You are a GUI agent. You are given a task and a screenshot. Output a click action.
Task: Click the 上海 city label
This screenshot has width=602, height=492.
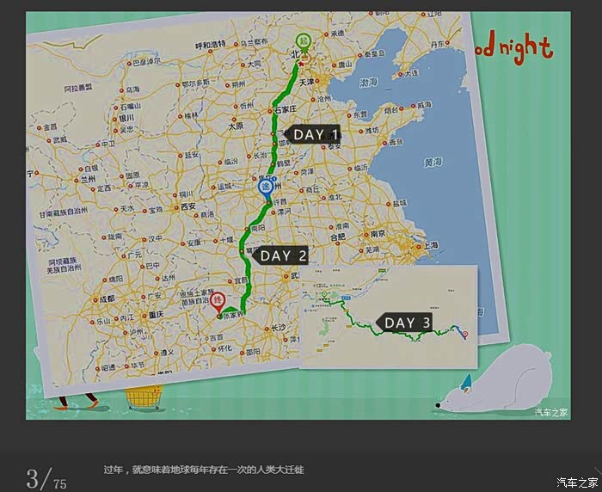point(431,245)
